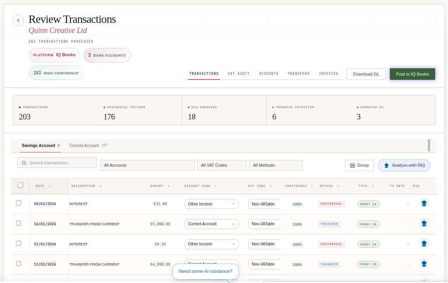Sort by Confidence column arrows
448x283 pixels.
(312, 186)
